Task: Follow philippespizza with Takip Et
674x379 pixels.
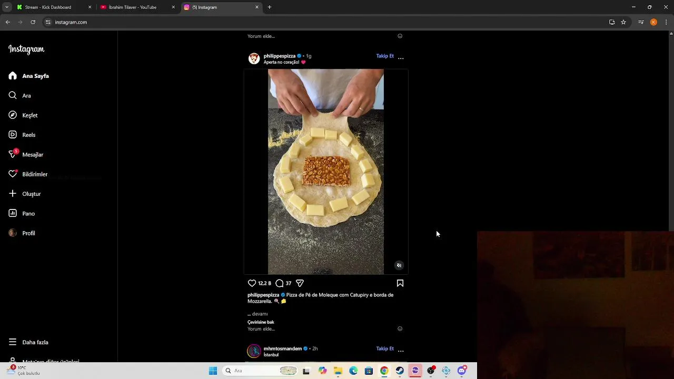Action: coord(385,56)
